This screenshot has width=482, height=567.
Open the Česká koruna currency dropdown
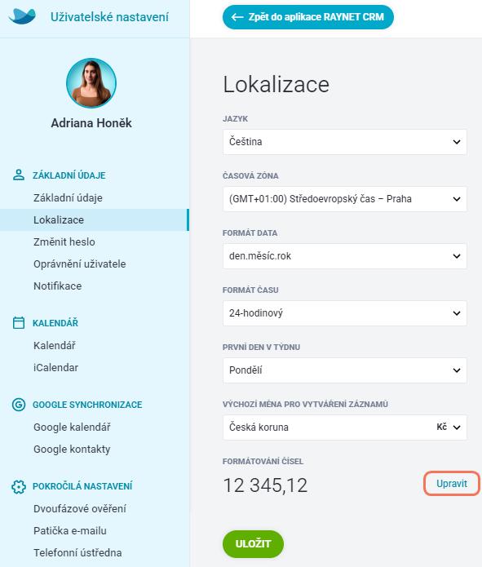(x=345, y=427)
